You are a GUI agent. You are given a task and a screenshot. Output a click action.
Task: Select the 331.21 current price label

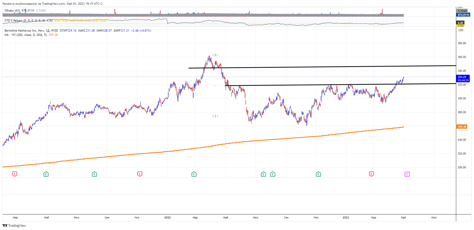click(463, 79)
